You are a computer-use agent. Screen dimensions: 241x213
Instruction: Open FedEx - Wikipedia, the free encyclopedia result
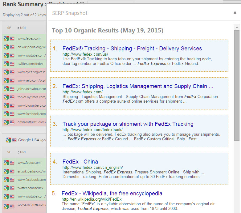(x=112, y=194)
